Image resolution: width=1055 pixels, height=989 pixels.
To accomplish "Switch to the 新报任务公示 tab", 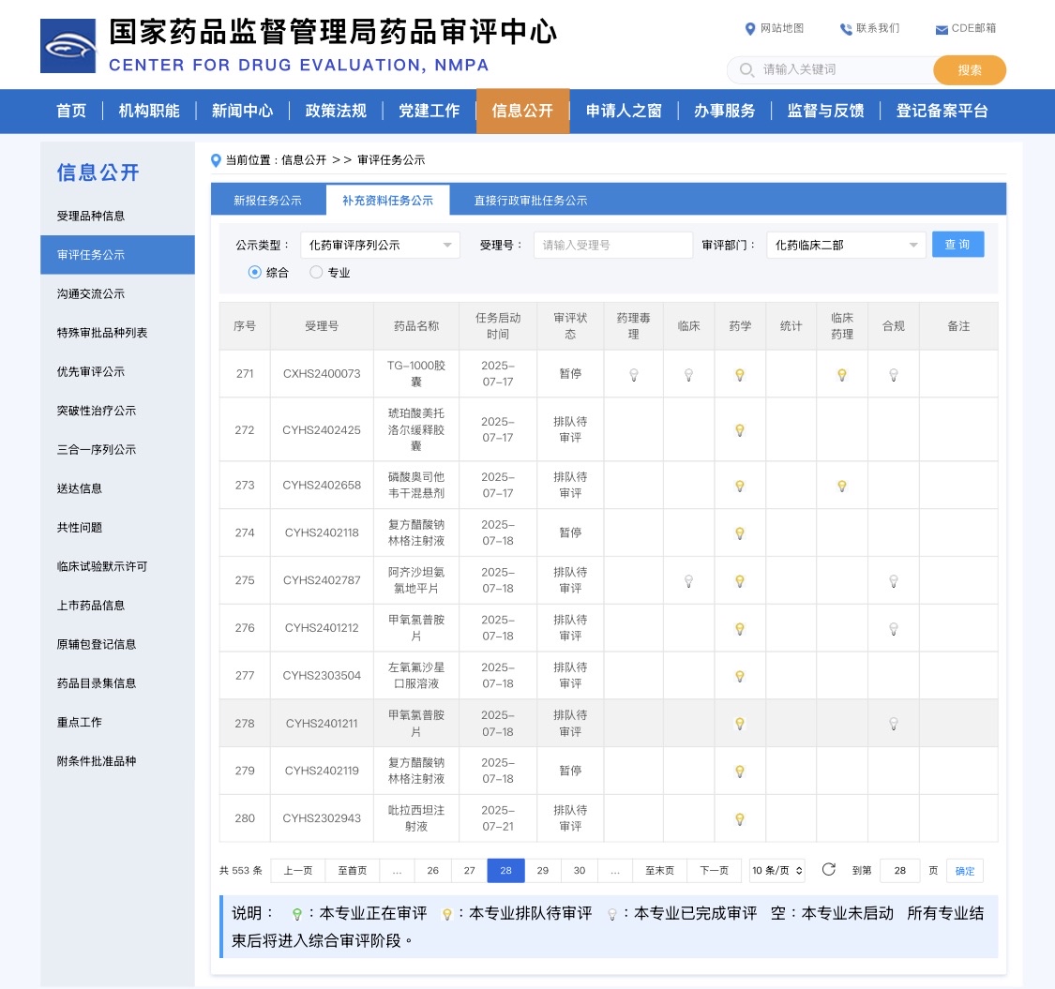I will coord(267,201).
